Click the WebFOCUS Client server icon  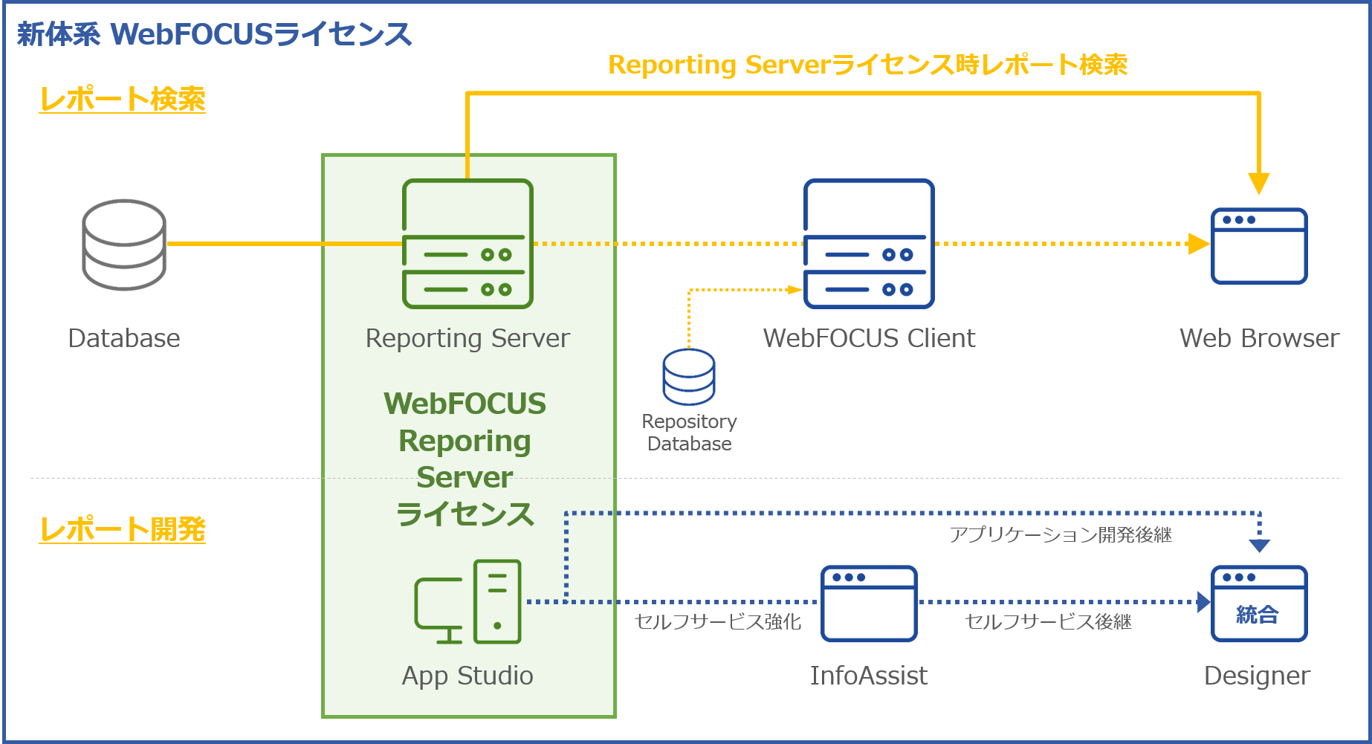(x=868, y=244)
